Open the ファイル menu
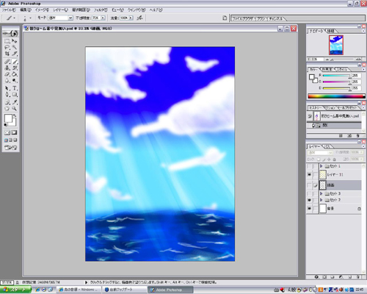 pos(9,10)
